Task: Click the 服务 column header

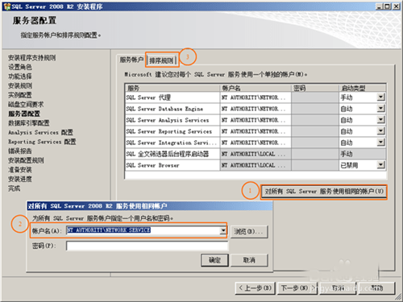Action: click(x=172, y=88)
